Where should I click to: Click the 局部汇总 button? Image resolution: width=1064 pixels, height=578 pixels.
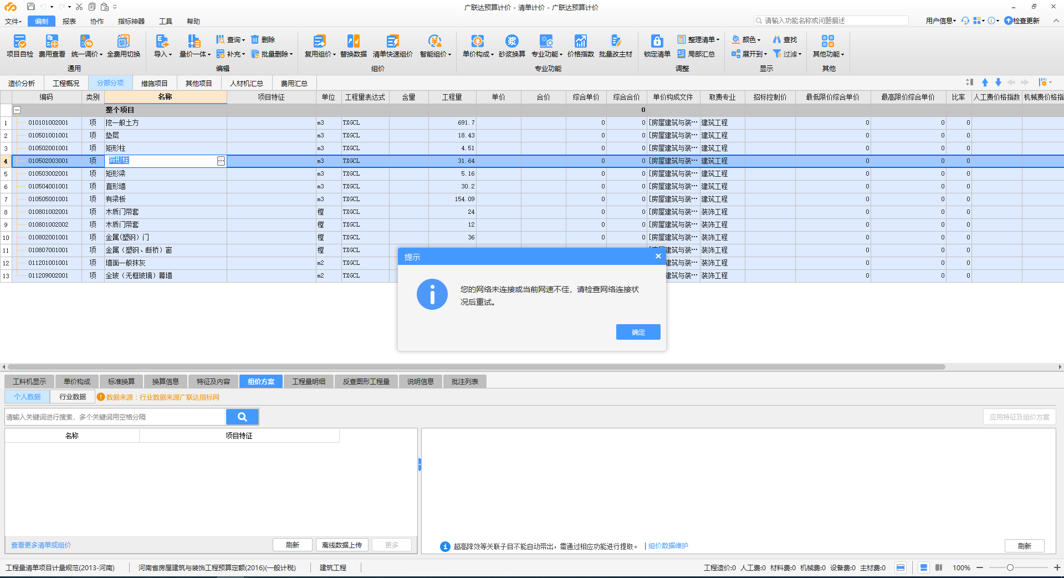pyautogui.click(x=697, y=54)
